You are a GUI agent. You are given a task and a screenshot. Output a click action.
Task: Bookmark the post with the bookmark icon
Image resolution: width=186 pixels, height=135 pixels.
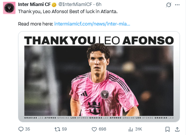[168, 129]
